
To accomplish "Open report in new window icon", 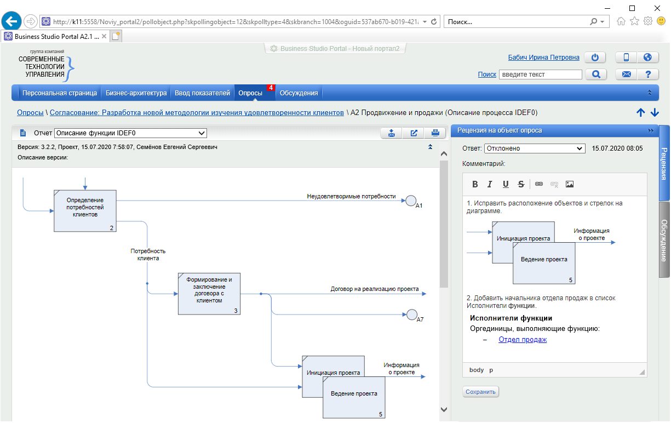I will coord(414,133).
